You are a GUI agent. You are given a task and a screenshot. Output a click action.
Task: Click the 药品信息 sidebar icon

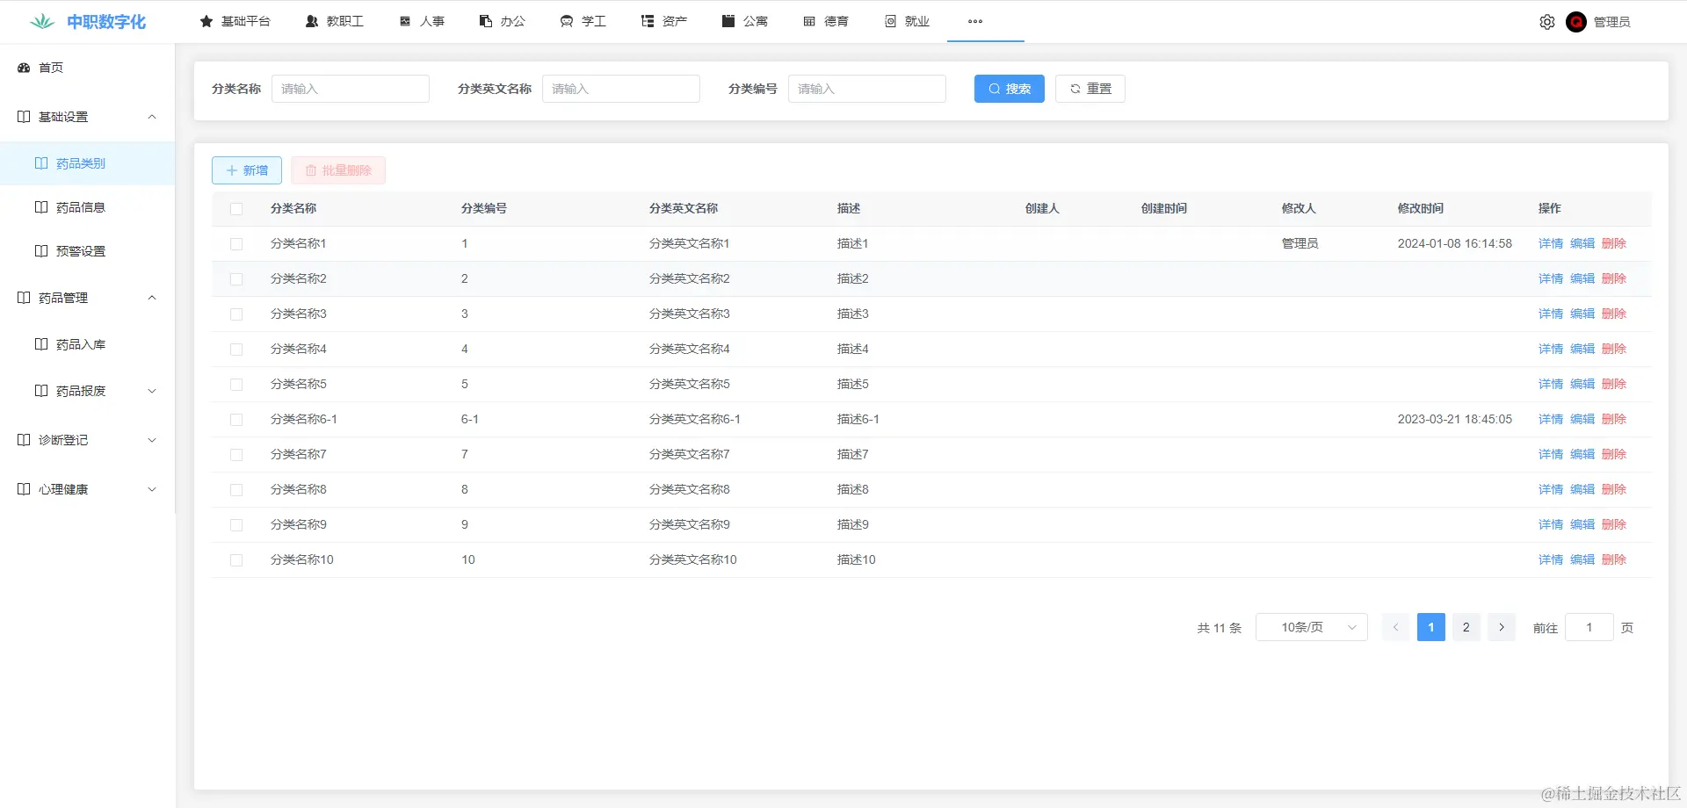(41, 207)
